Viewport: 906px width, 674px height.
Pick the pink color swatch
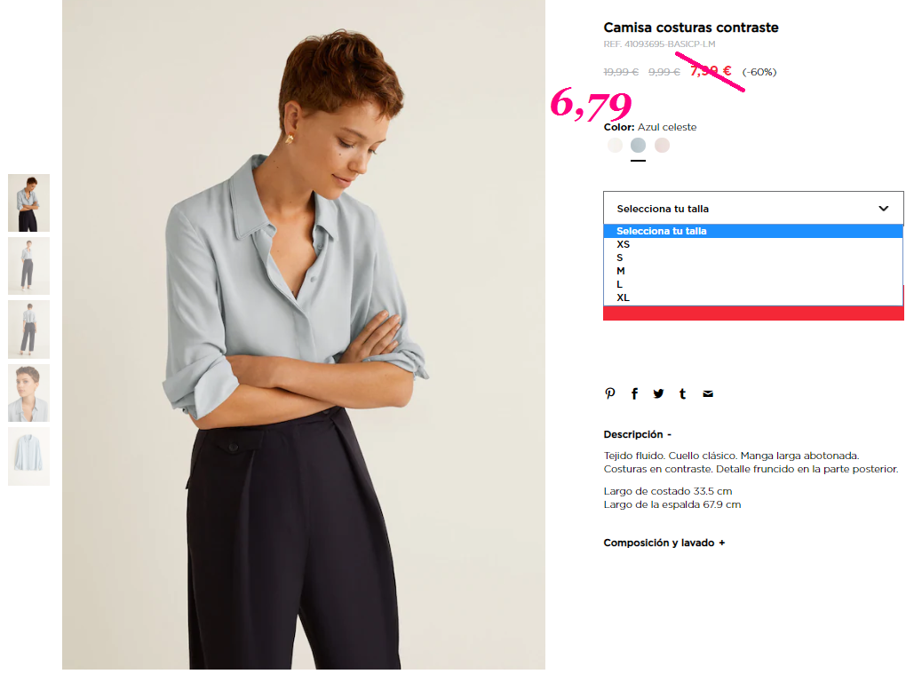click(662, 145)
